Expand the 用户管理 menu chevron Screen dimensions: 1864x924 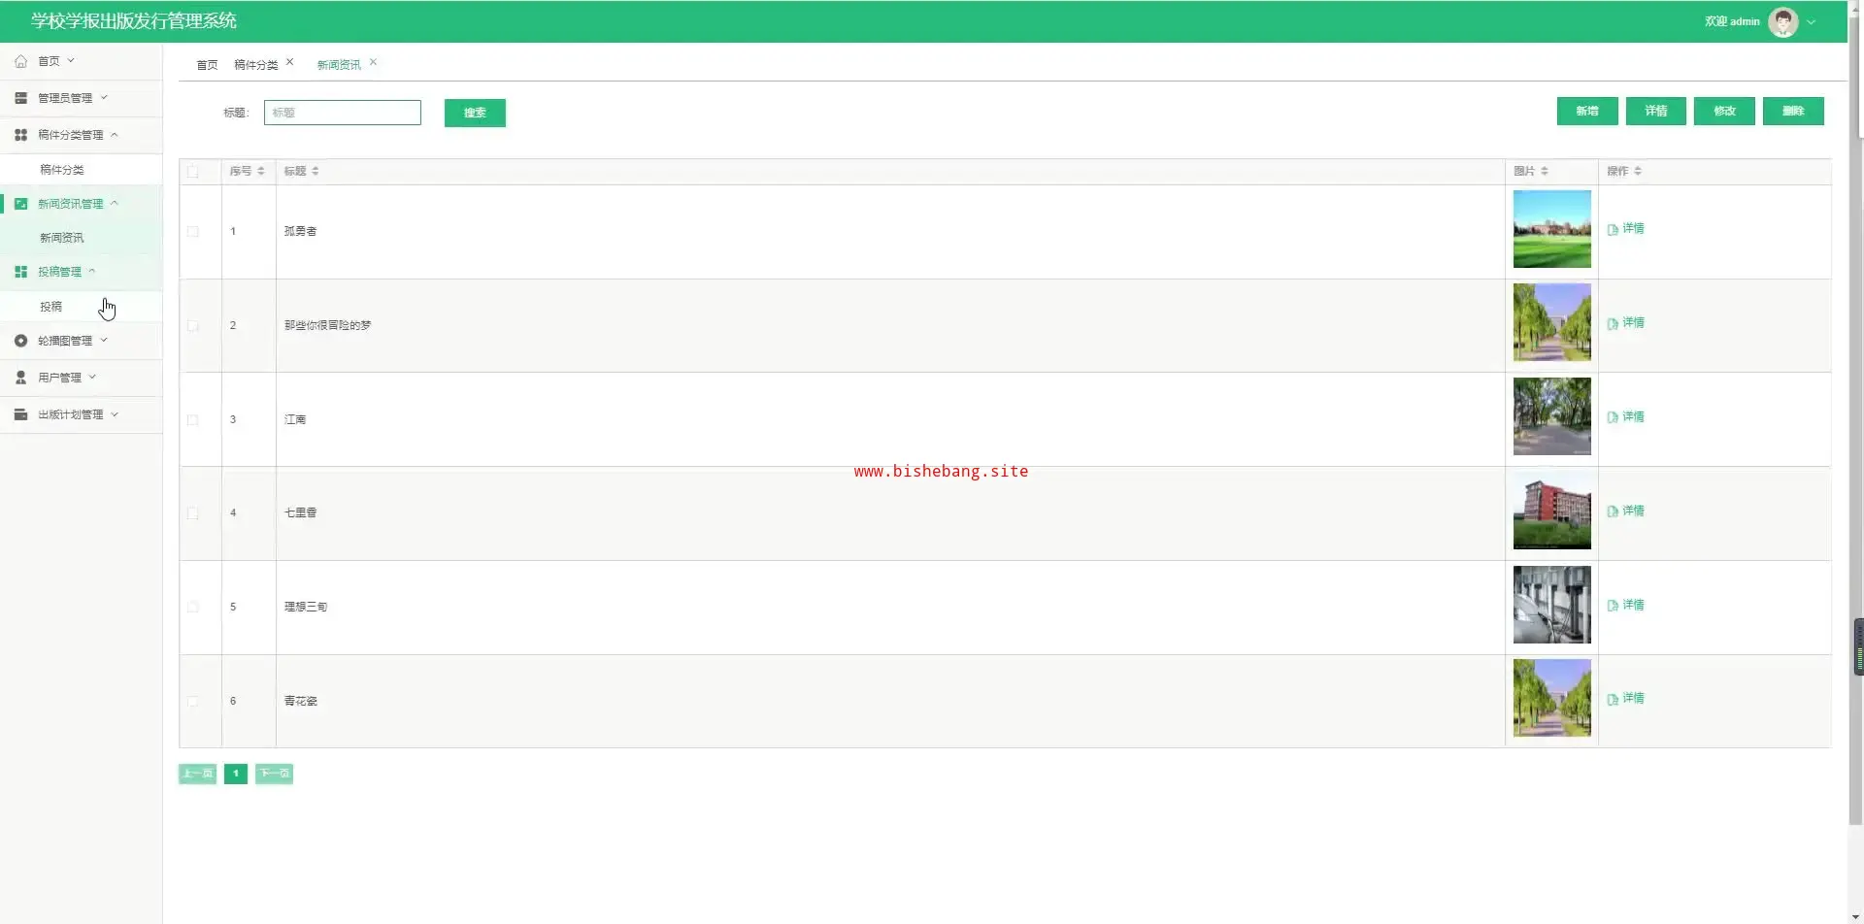[92, 377]
